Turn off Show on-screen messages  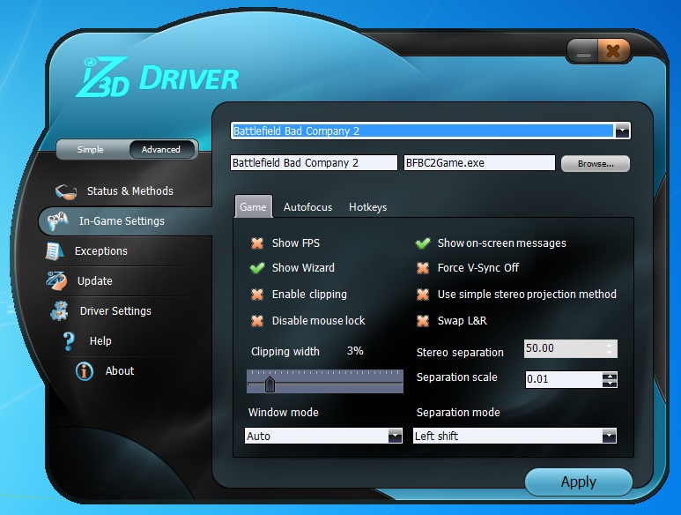click(423, 243)
